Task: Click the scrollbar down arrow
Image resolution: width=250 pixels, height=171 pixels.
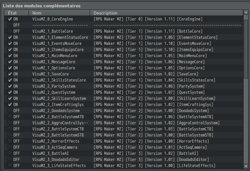Action: coord(246,166)
